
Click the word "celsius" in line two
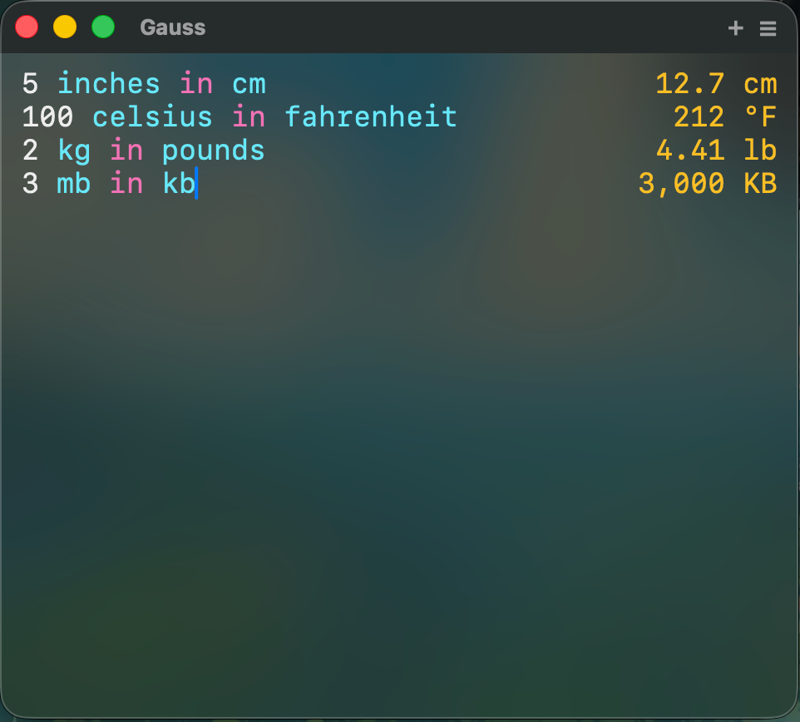point(152,116)
